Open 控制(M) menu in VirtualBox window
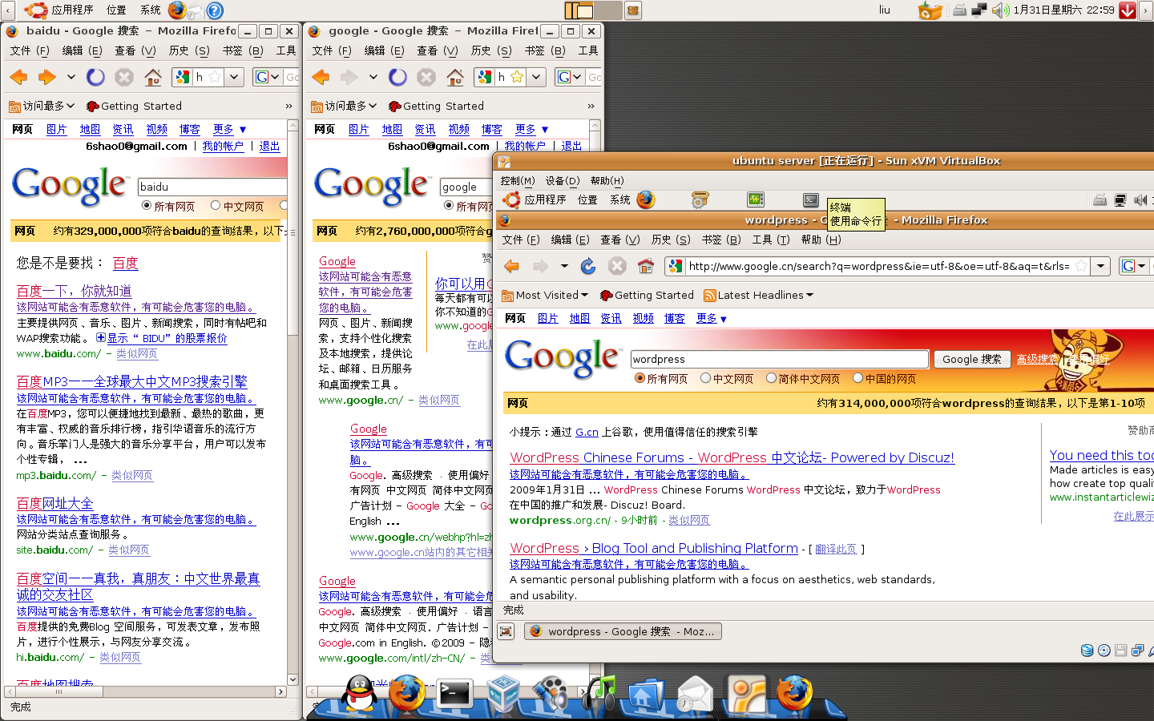 [517, 181]
